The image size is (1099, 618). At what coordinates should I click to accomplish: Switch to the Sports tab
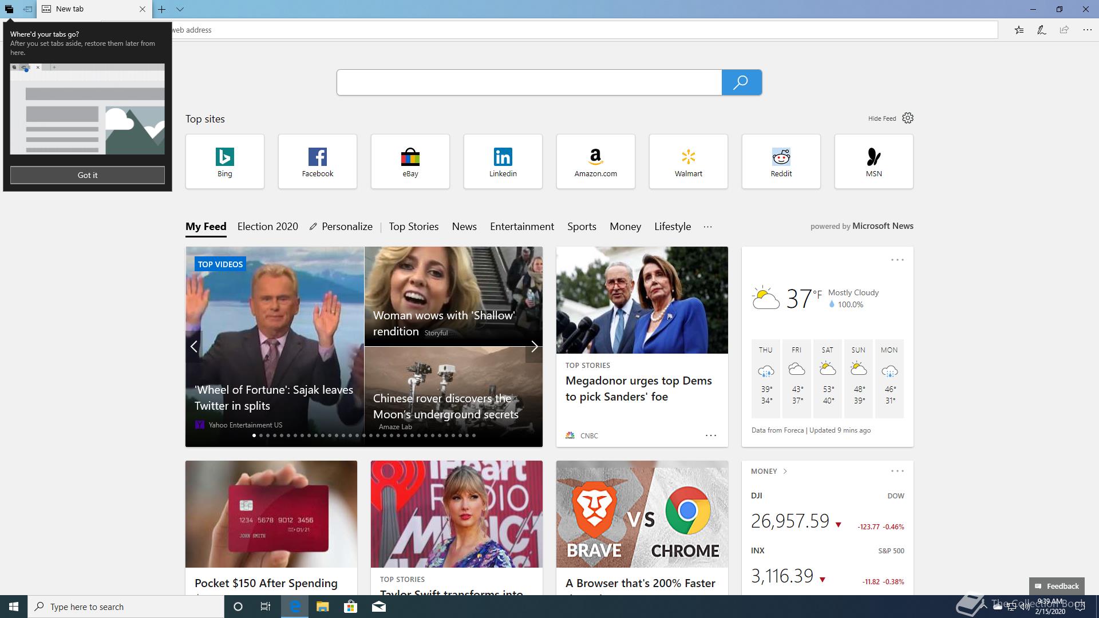582,227
